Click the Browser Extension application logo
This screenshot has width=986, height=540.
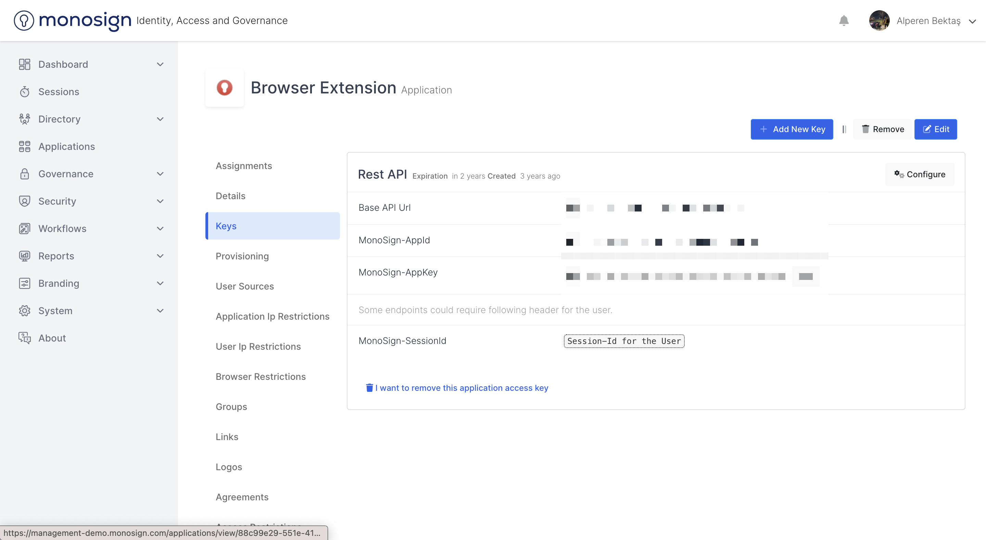point(224,88)
